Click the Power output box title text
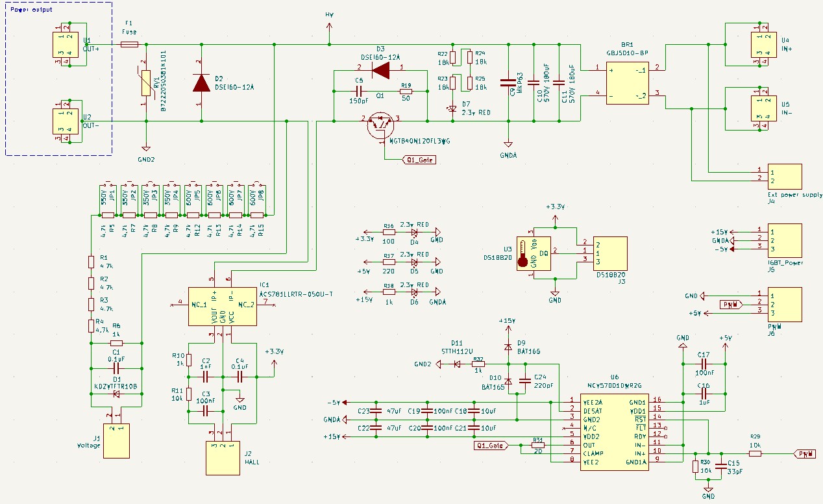Image resolution: width=823 pixels, height=504 pixels. (x=31, y=10)
